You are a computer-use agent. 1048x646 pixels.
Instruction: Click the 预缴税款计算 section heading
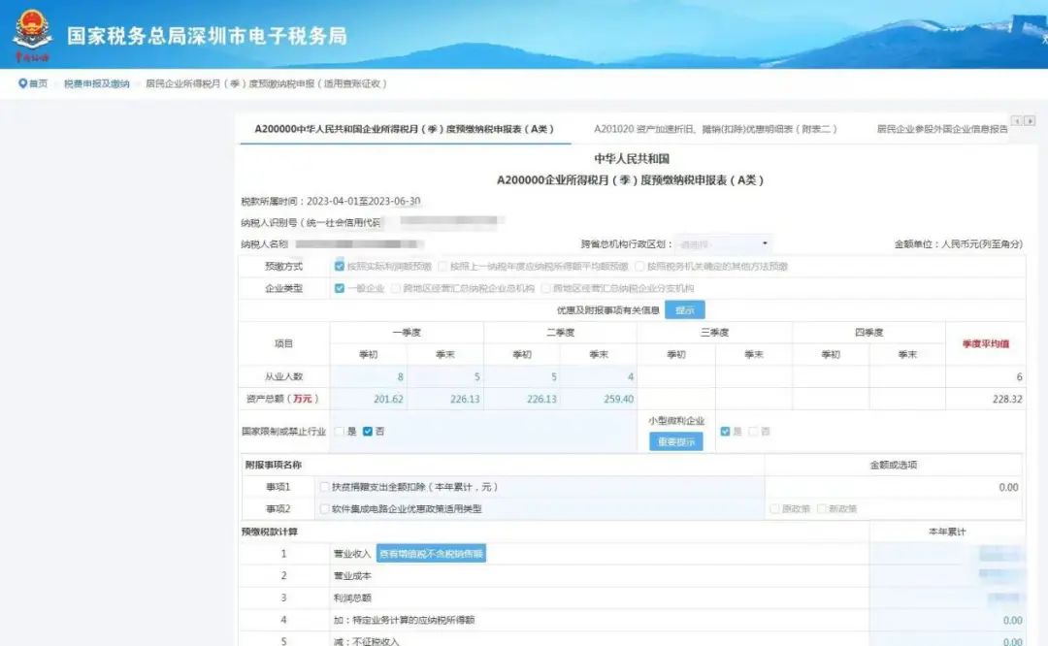tap(270, 532)
